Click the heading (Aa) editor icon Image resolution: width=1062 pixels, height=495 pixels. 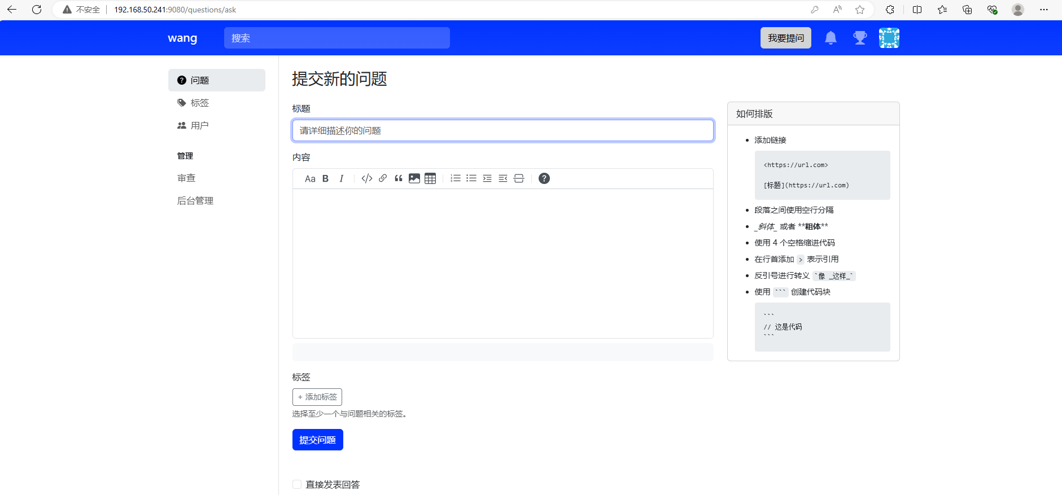point(310,179)
